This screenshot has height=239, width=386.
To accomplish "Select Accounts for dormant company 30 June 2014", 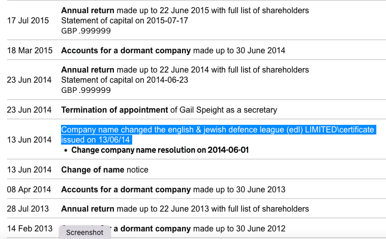I will point(173,51).
